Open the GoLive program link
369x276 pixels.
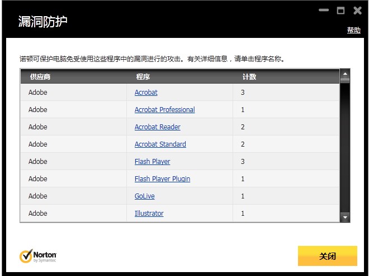(x=144, y=196)
